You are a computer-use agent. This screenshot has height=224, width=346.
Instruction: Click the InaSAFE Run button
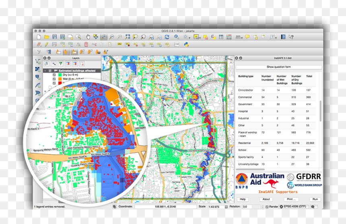tap(315, 199)
